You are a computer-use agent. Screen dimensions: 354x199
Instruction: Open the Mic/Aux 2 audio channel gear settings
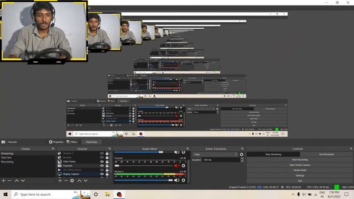tap(183, 180)
